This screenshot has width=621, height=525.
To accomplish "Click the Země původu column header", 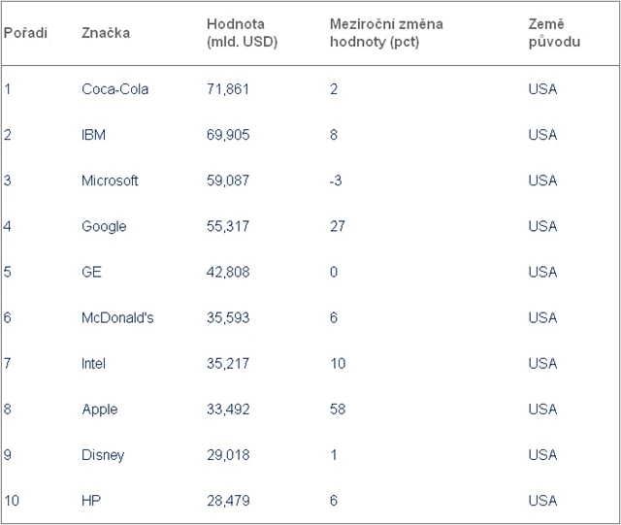I will coord(555,33).
